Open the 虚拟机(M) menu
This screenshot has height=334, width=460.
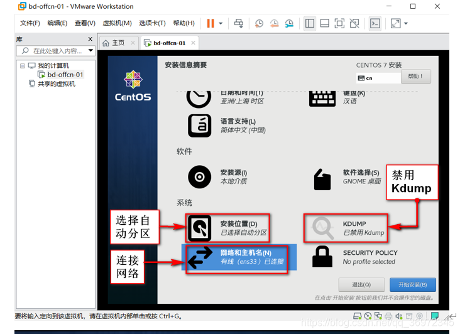click(117, 23)
